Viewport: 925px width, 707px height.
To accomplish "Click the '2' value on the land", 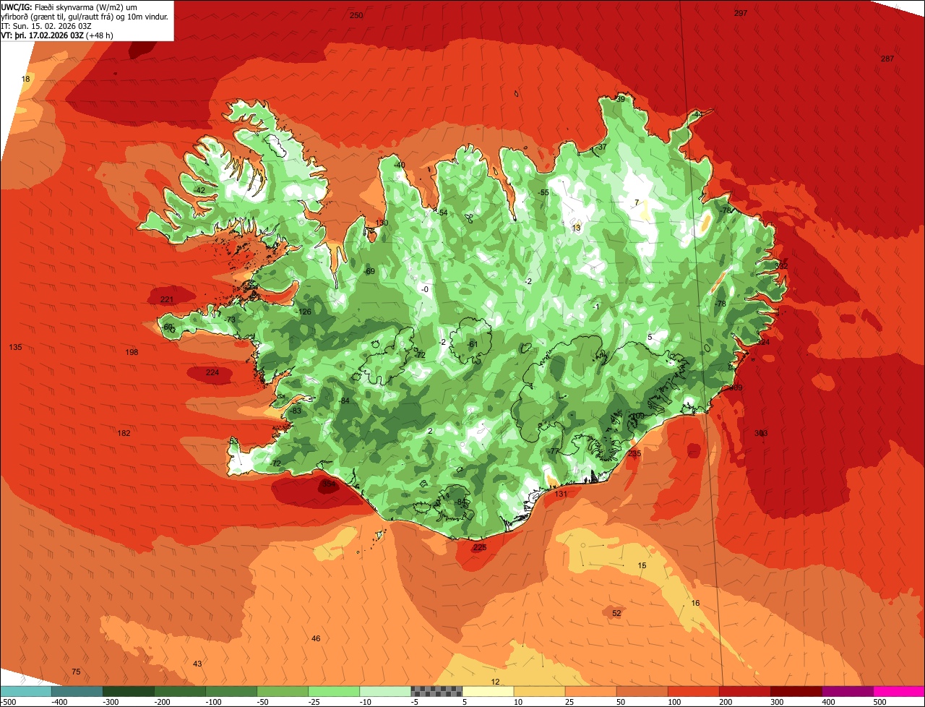I will [430, 431].
